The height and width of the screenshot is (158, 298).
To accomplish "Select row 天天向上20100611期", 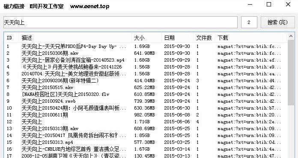I will pyautogui.click(x=146, y=115).
